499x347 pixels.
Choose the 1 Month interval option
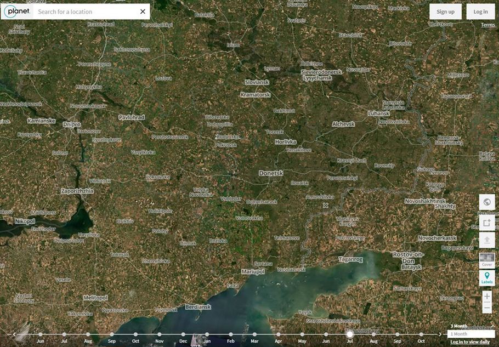[x=471, y=334]
